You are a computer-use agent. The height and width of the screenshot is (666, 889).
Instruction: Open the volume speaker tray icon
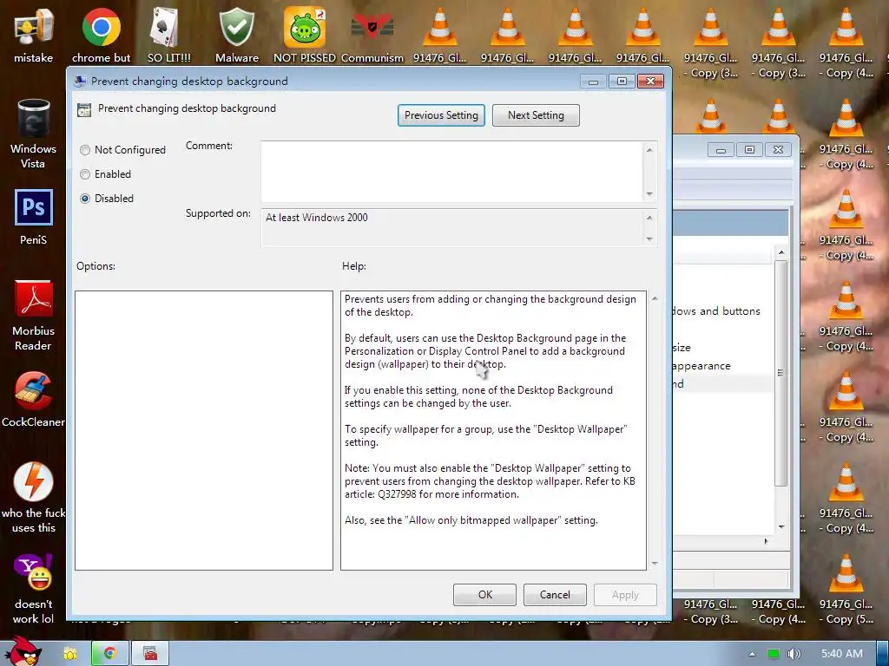[x=794, y=654]
